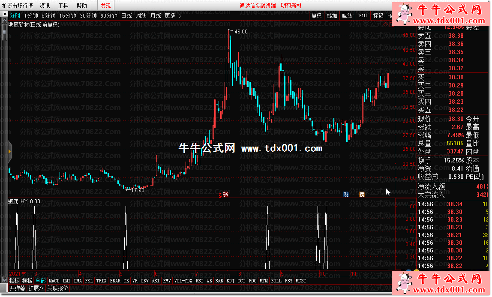Select the 60分钟 period

tap(108, 15)
